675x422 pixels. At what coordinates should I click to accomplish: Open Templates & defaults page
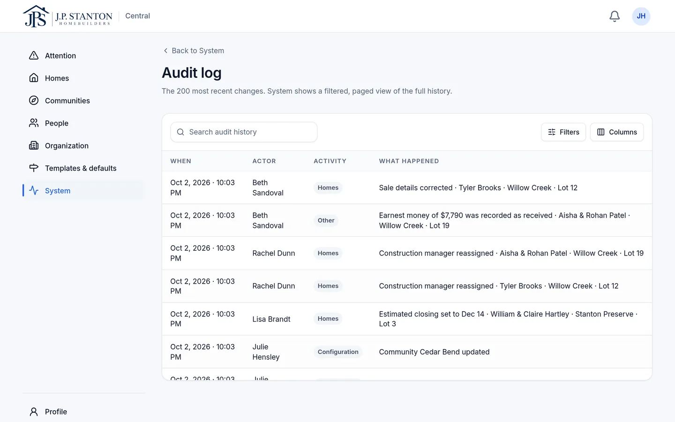click(83, 168)
